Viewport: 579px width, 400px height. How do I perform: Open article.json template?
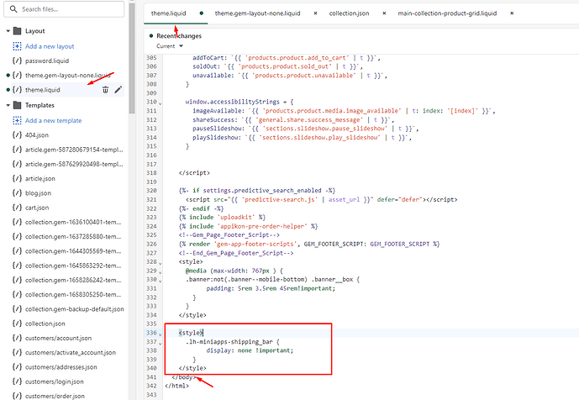click(x=39, y=178)
